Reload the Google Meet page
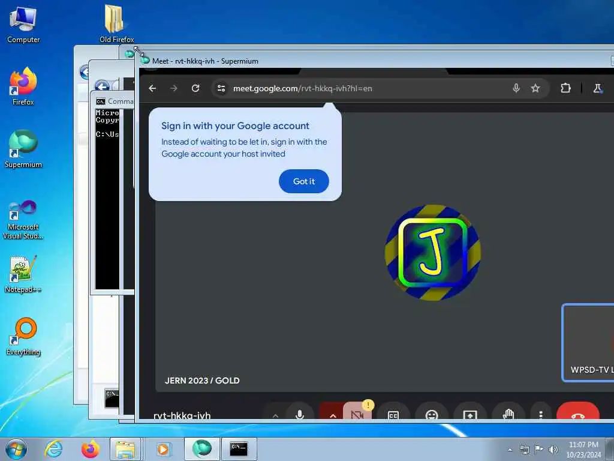The height and width of the screenshot is (461, 614). (x=195, y=89)
